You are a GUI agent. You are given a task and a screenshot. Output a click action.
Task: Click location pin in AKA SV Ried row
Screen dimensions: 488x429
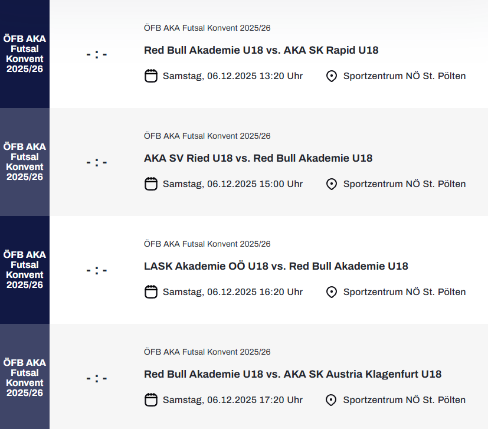332,184
